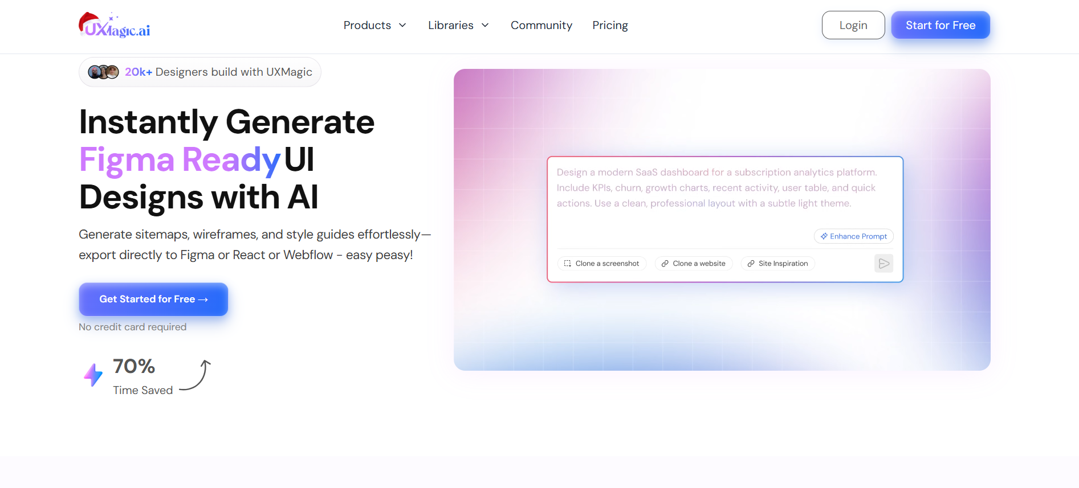Click the link icon of Site Inspiration
This screenshot has height=488, width=1079.
click(x=751, y=264)
